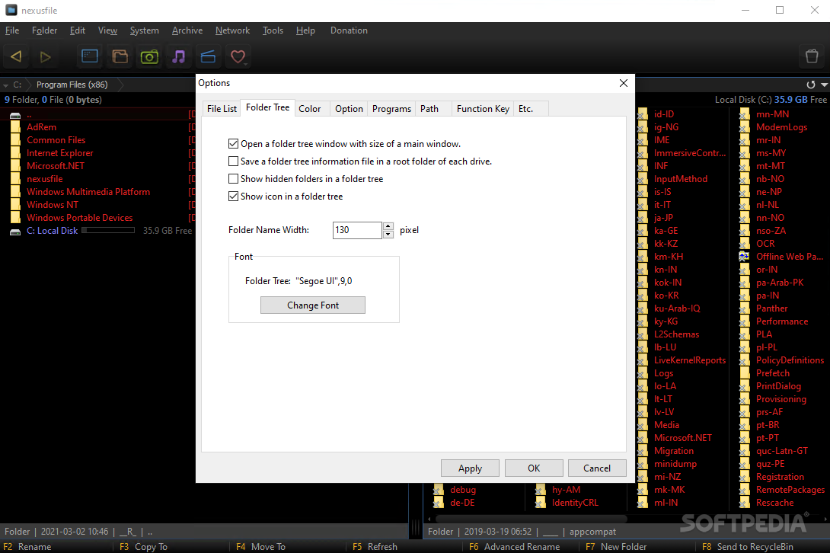Click the Offline Web Pages folder icon
Image resolution: width=830 pixels, height=553 pixels.
tap(744, 257)
